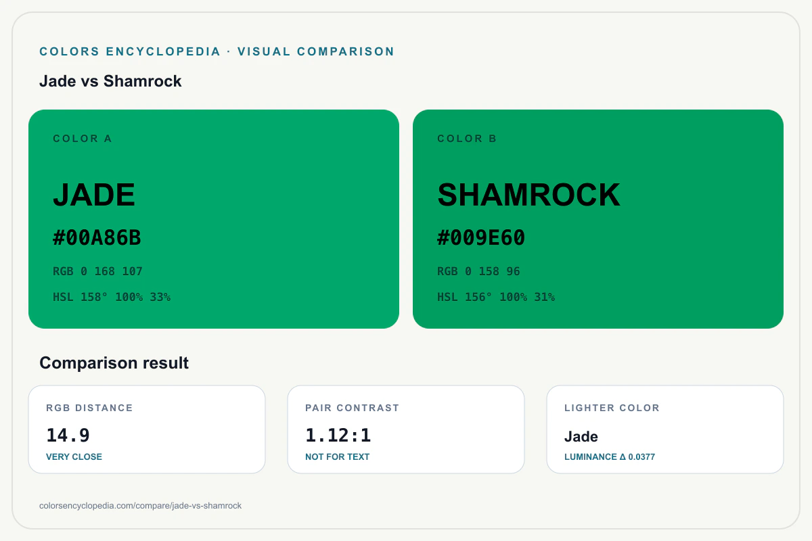This screenshot has height=541, width=812.
Task: Open the Pair Contrast result card
Action: 406,429
